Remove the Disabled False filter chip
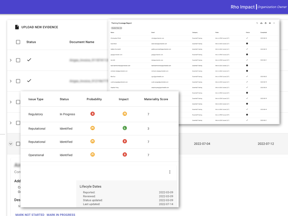 121,28
